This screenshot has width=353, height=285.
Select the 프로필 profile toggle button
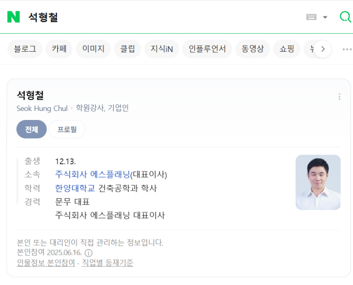(67, 129)
